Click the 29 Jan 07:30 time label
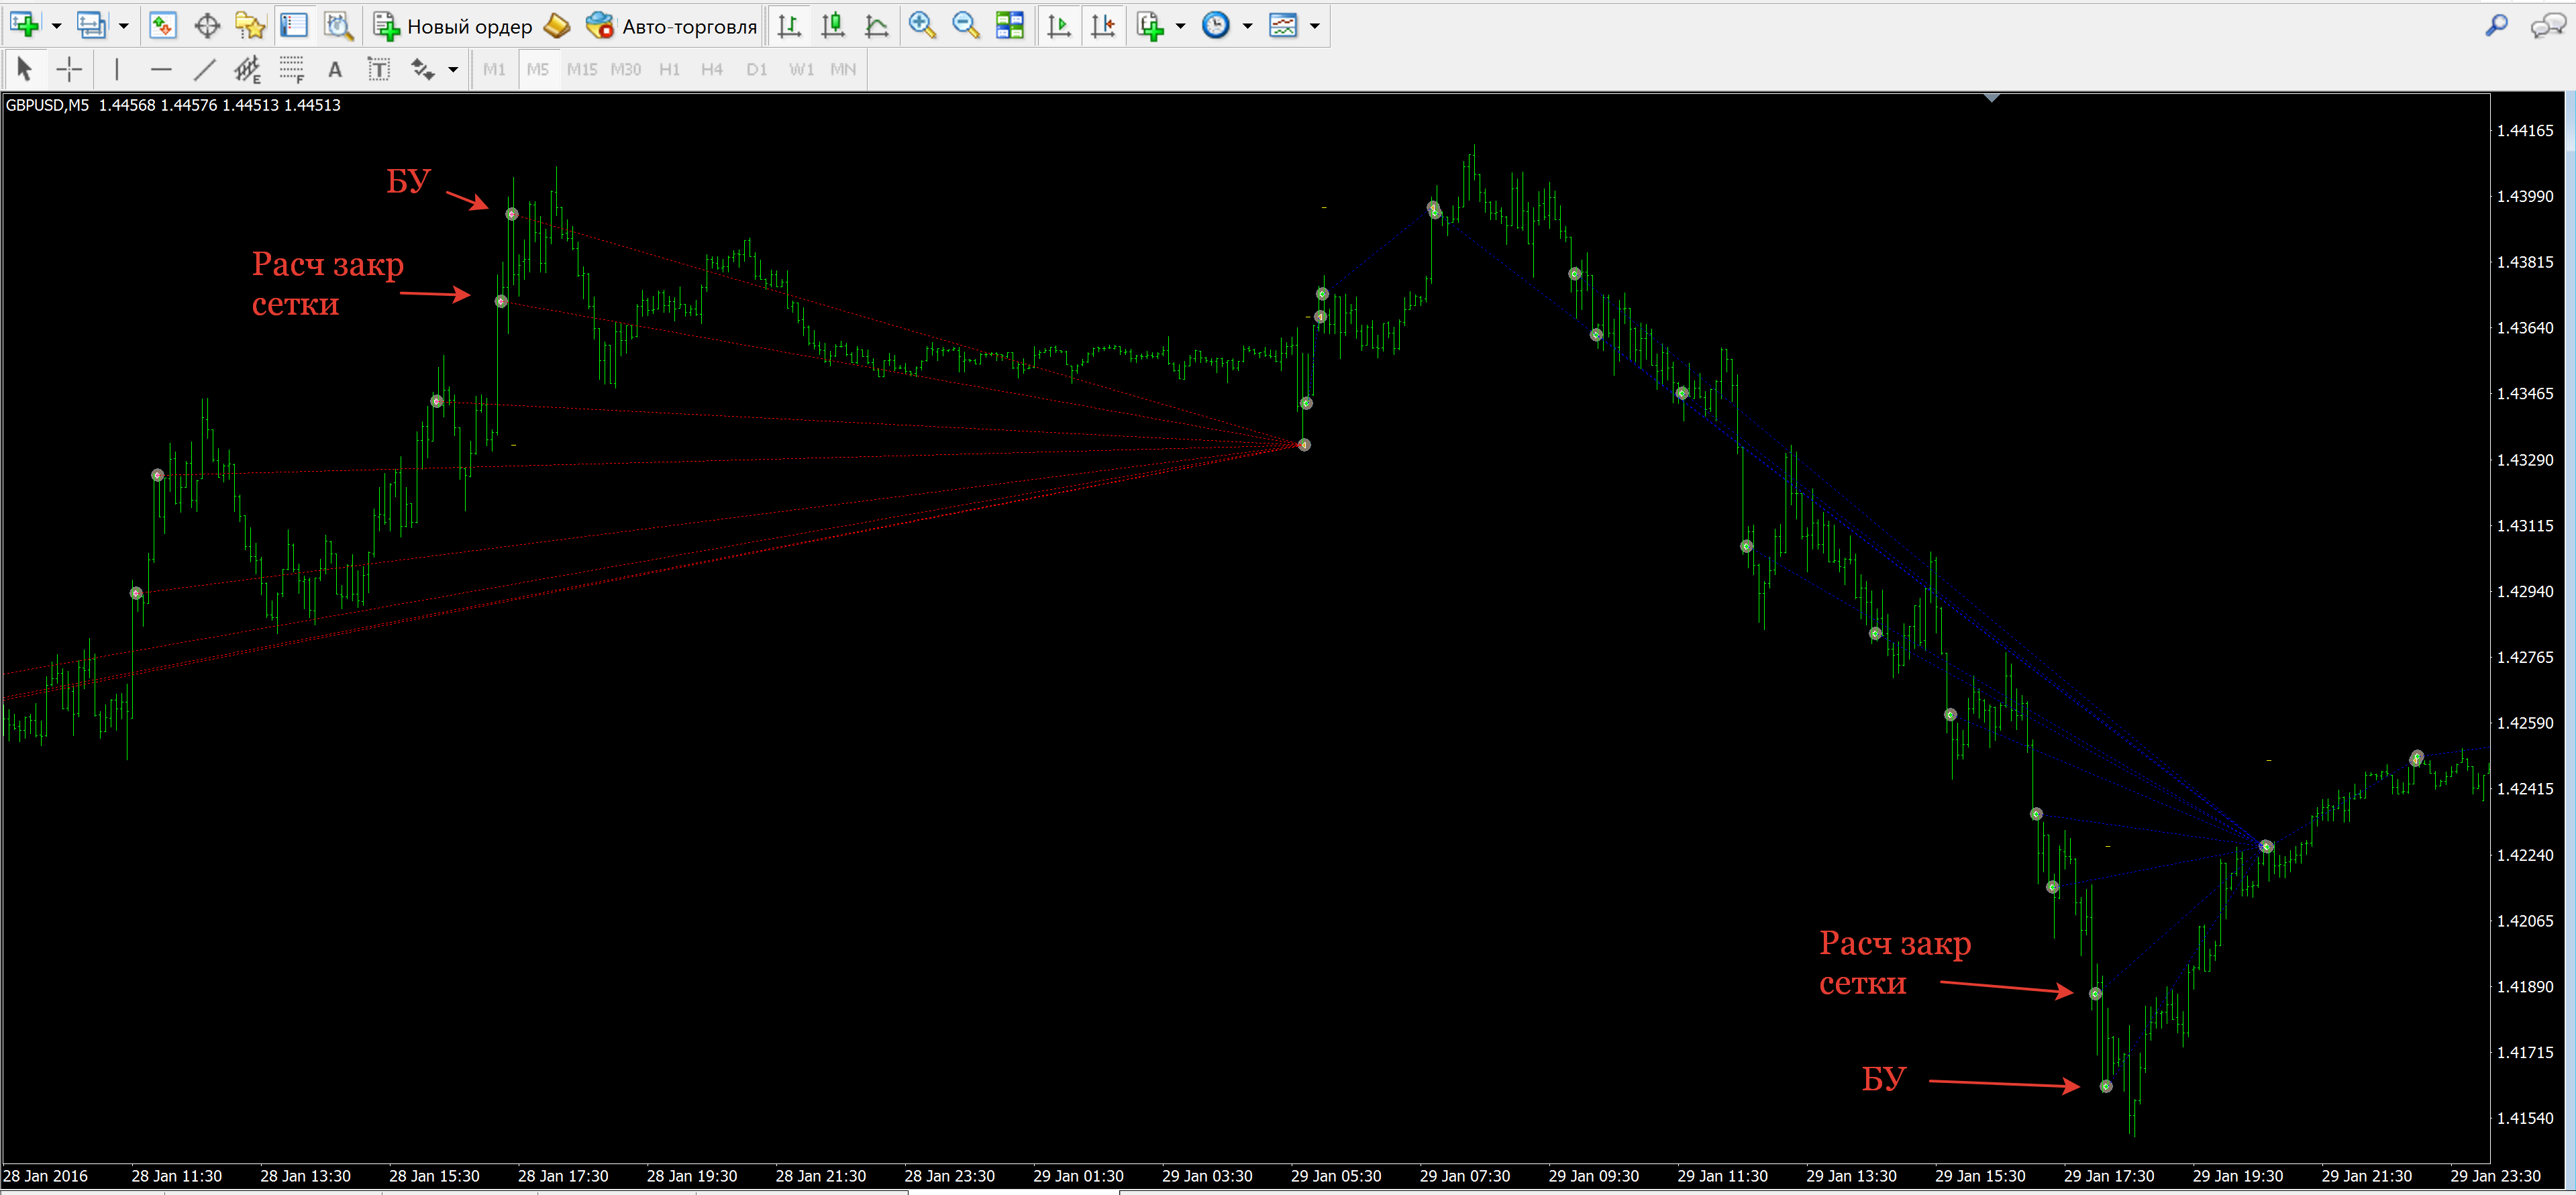Viewport: 2576px width, 1195px height. [x=1465, y=1176]
